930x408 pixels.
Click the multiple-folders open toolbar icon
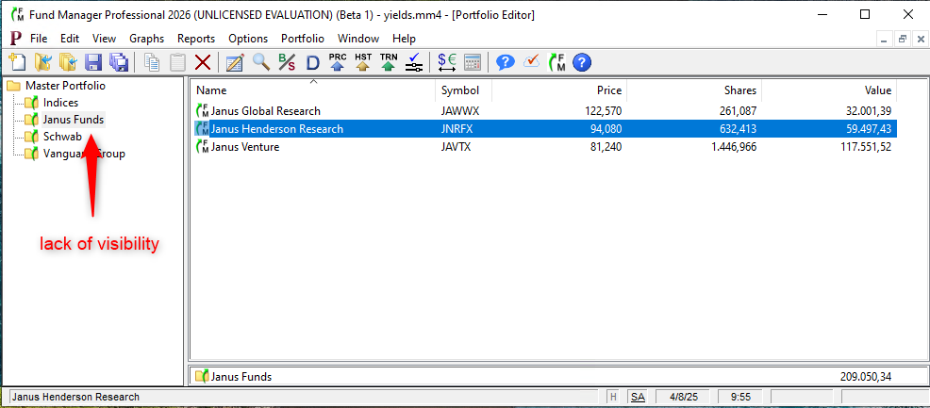(69, 62)
